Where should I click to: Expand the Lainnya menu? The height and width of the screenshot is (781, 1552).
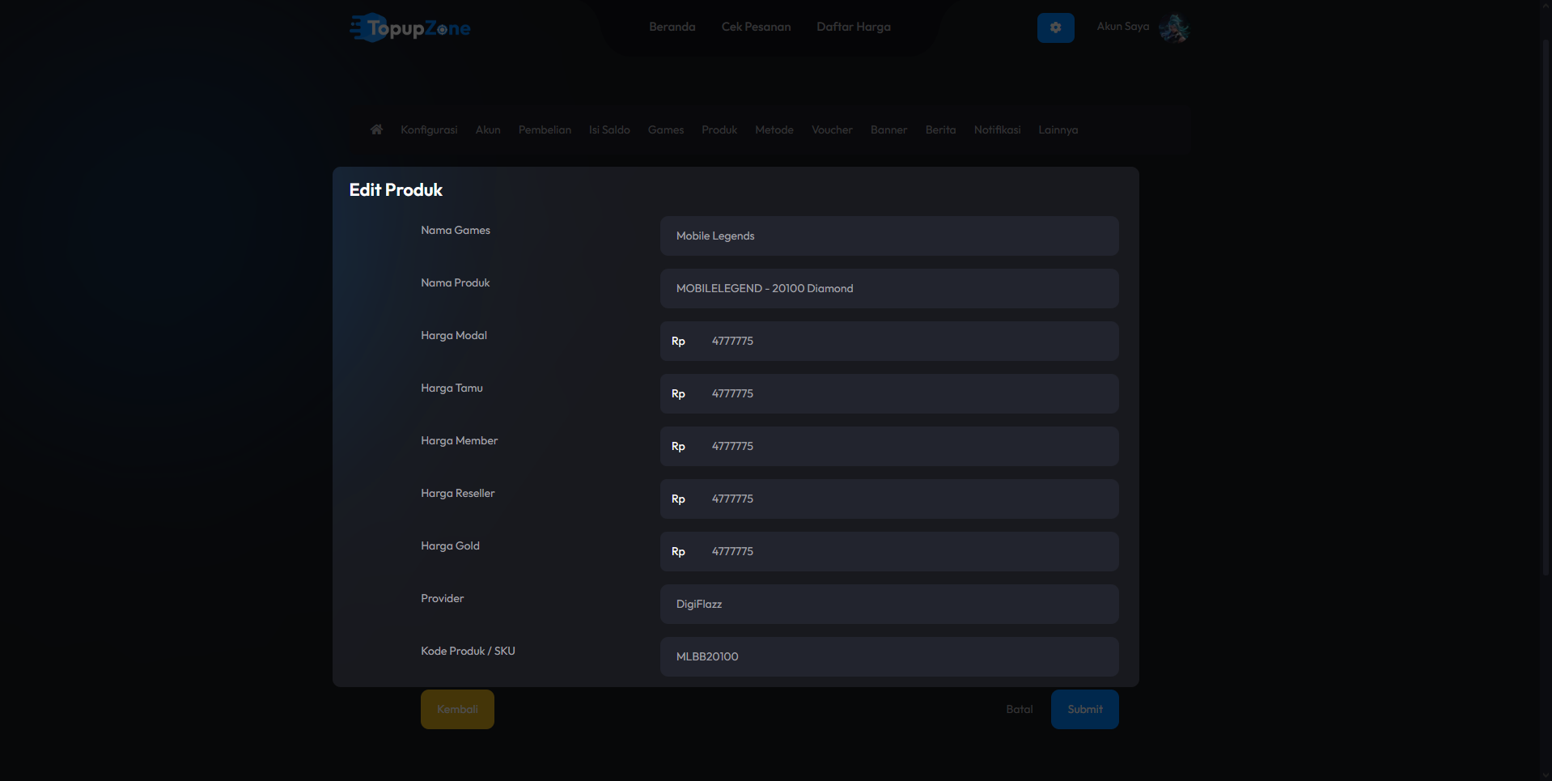pos(1058,129)
